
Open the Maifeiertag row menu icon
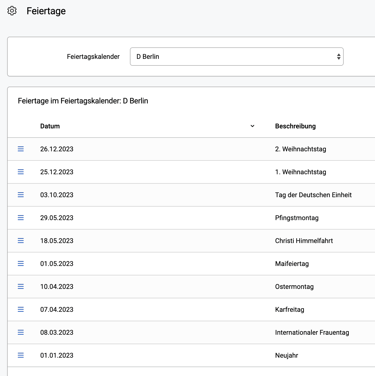point(21,264)
